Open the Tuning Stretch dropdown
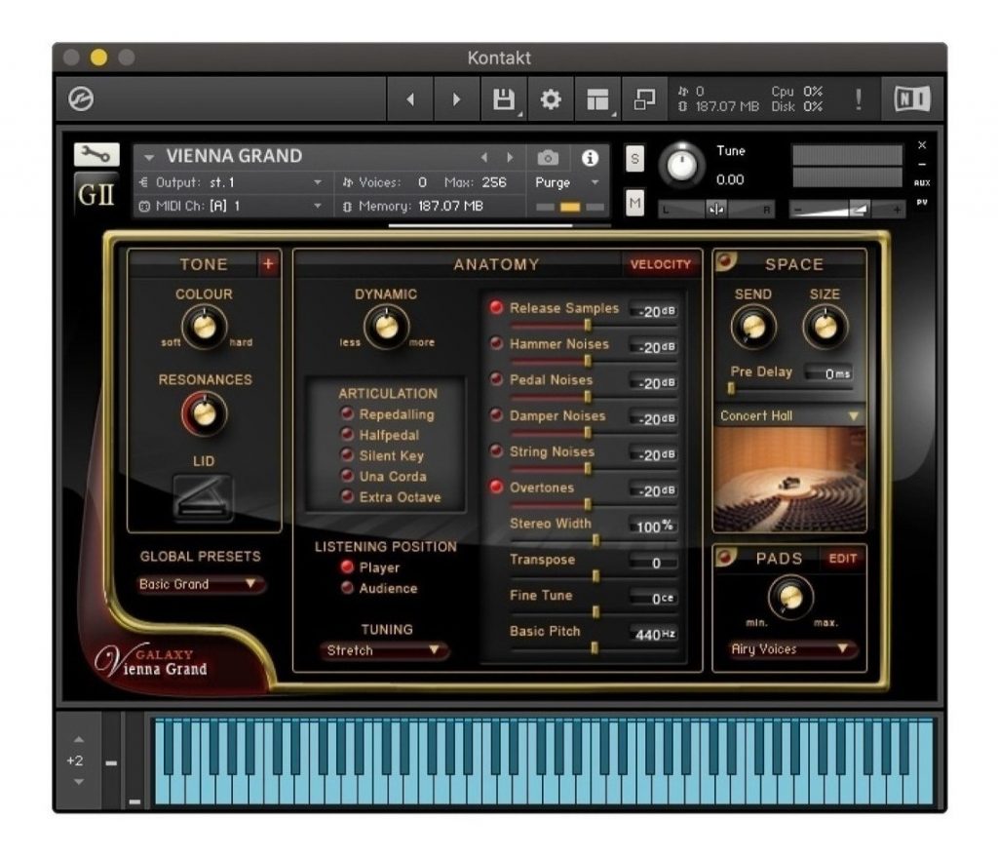The width and height of the screenshot is (998, 859). pyautogui.click(x=384, y=650)
